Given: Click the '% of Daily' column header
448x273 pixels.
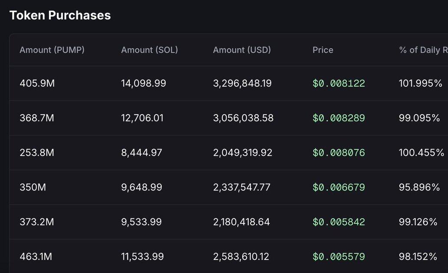Looking at the screenshot, I should [x=423, y=50].
